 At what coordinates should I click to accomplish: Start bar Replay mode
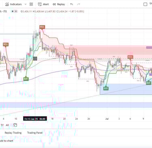[x=59, y=4]
